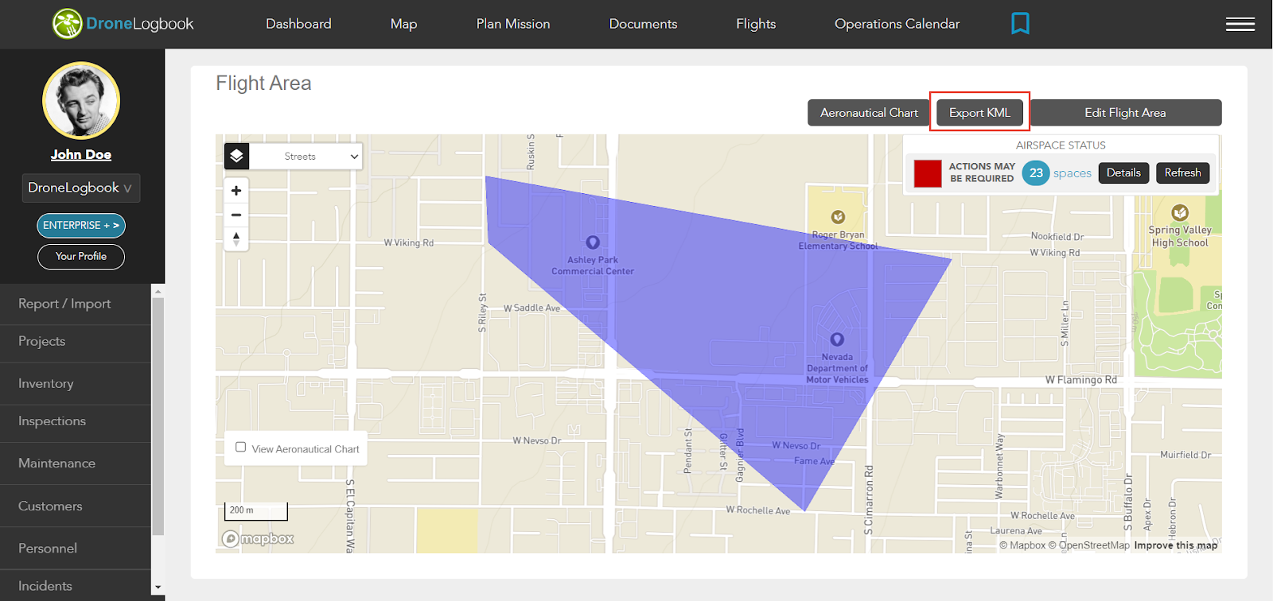This screenshot has height=601, width=1273.
Task: Open the Streets map style dropdown
Action: click(306, 157)
